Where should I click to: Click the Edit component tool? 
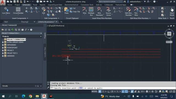(43, 11)
